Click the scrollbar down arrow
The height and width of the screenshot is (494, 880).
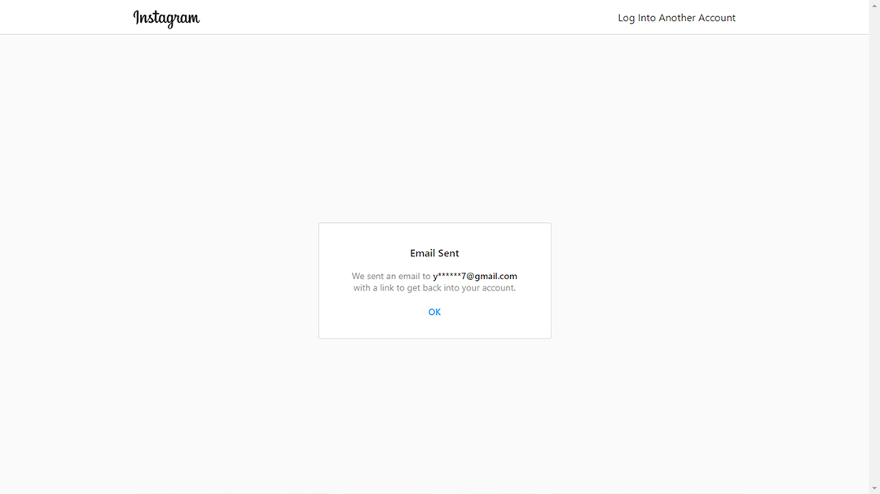(874, 488)
